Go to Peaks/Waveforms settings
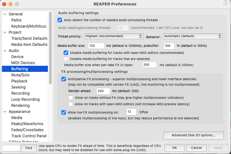231x154 pixels. [x=27, y=124]
